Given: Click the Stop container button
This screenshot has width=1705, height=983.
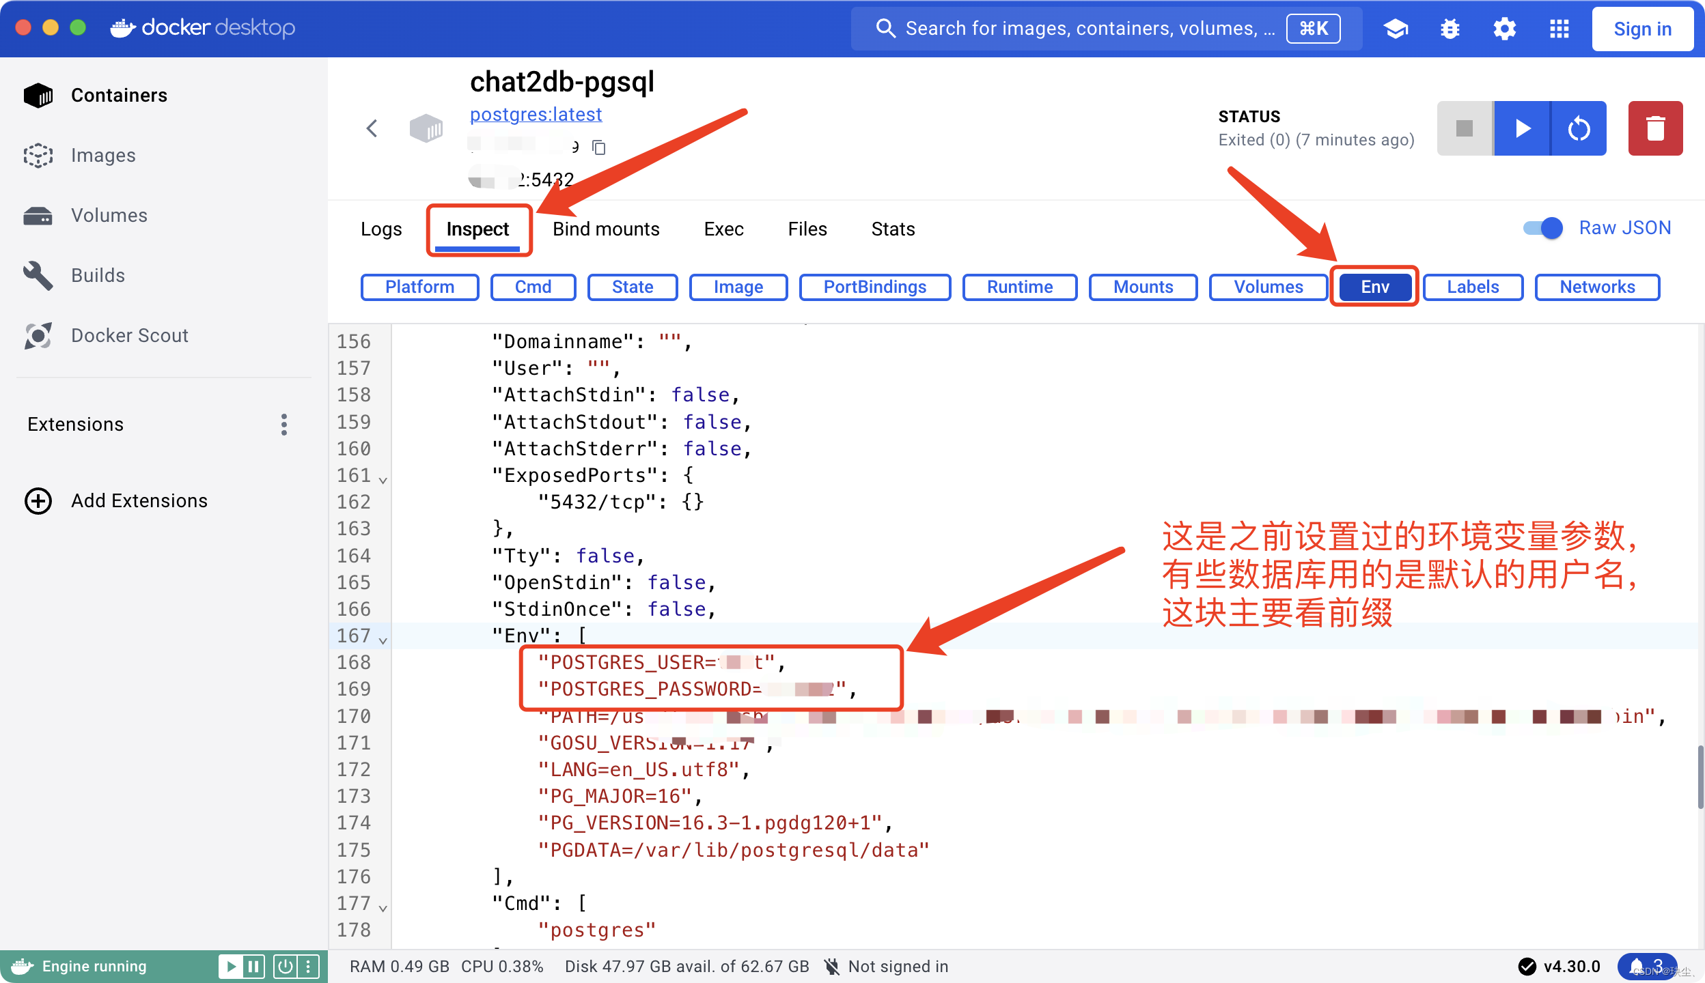Looking at the screenshot, I should point(1465,128).
